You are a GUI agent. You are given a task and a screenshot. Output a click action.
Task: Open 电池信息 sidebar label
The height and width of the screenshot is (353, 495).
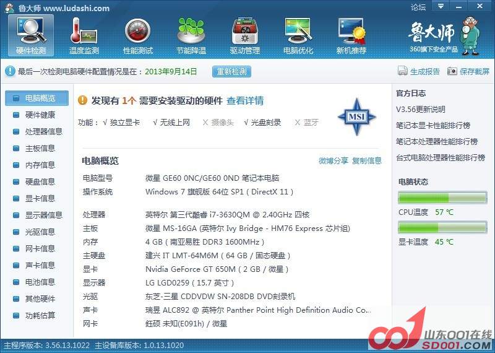click(40, 282)
